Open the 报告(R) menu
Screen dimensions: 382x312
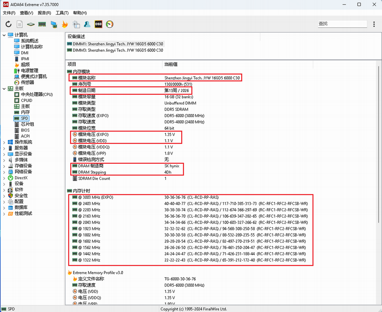click(x=44, y=13)
